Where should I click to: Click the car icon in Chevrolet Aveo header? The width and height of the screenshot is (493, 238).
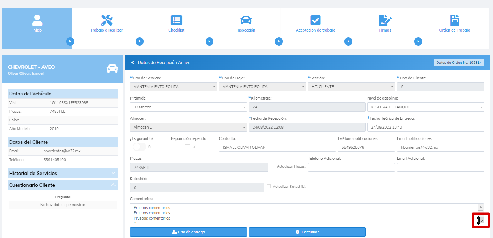click(x=112, y=69)
